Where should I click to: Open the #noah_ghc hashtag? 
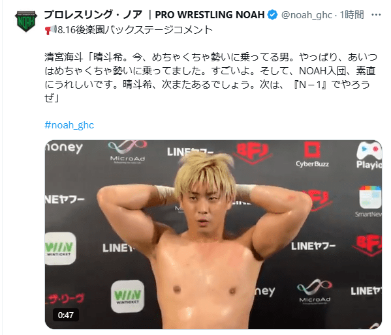pyautogui.click(x=69, y=125)
